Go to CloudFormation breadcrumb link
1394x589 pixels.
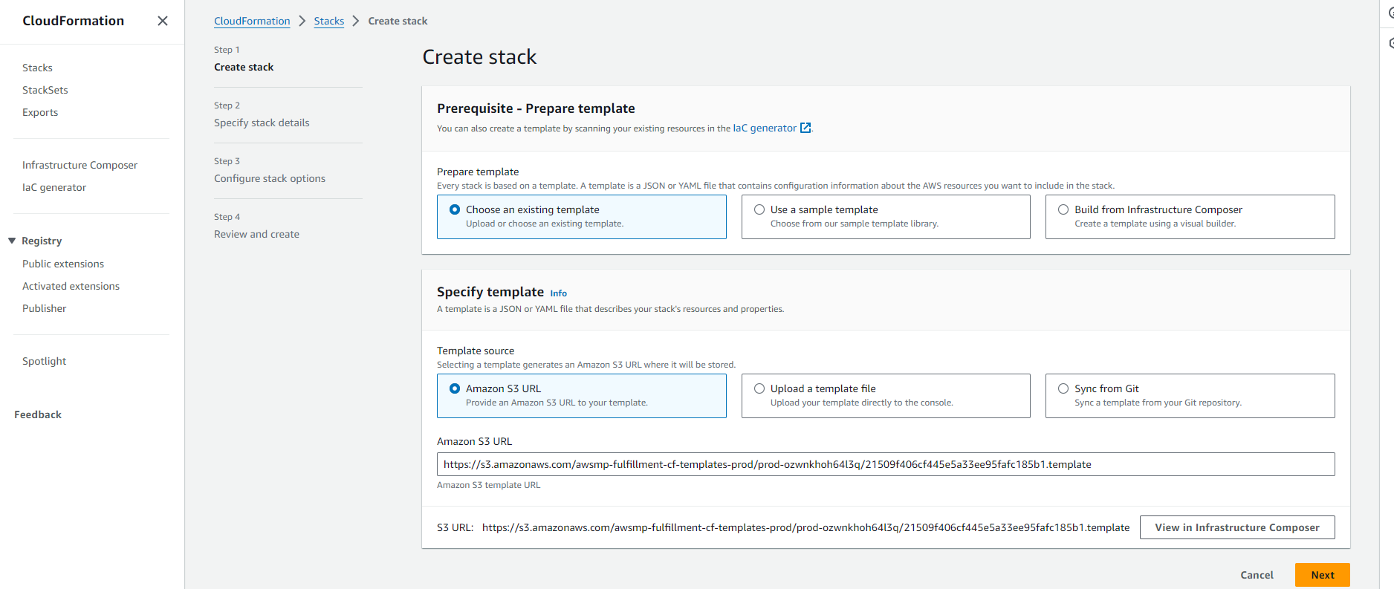tap(252, 21)
